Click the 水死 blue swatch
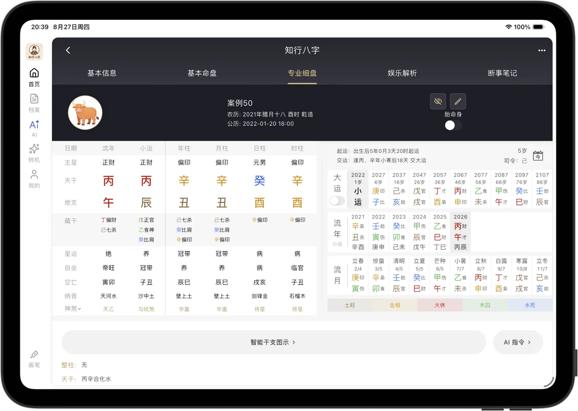 [530, 305]
